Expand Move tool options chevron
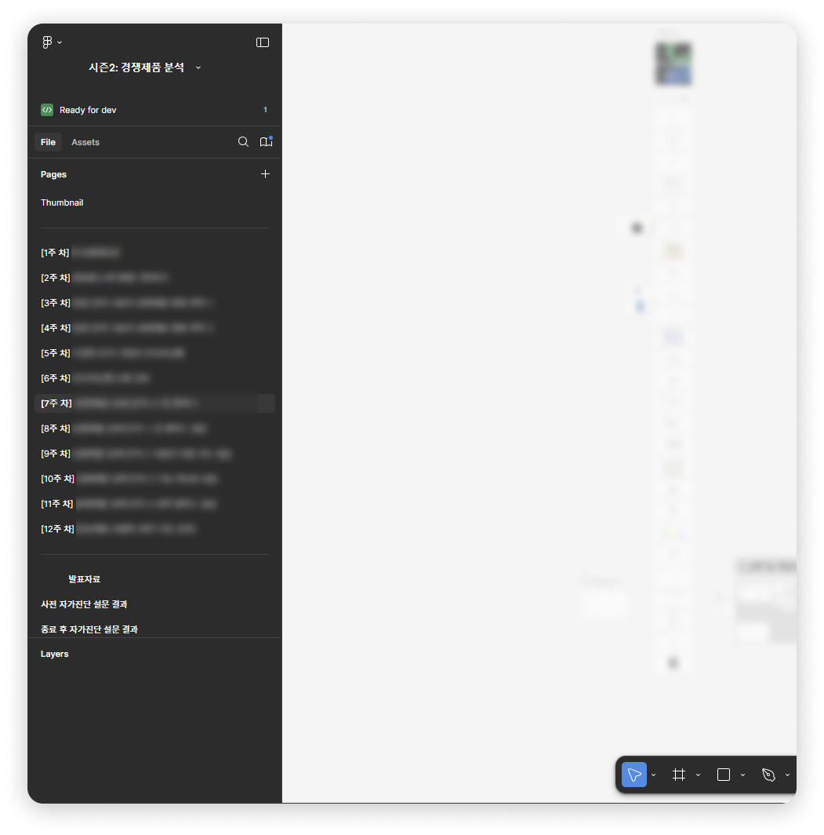This screenshot has height=835, width=824. tap(654, 775)
